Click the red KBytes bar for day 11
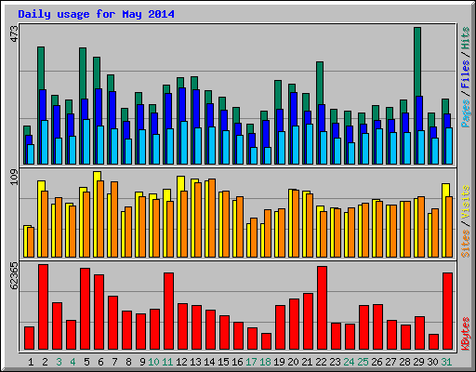Screen dimensions: 476x372 point(168,311)
